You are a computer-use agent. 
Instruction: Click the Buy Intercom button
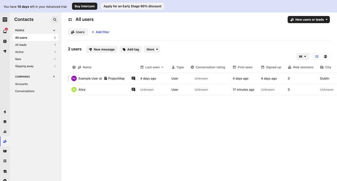coord(85,6)
